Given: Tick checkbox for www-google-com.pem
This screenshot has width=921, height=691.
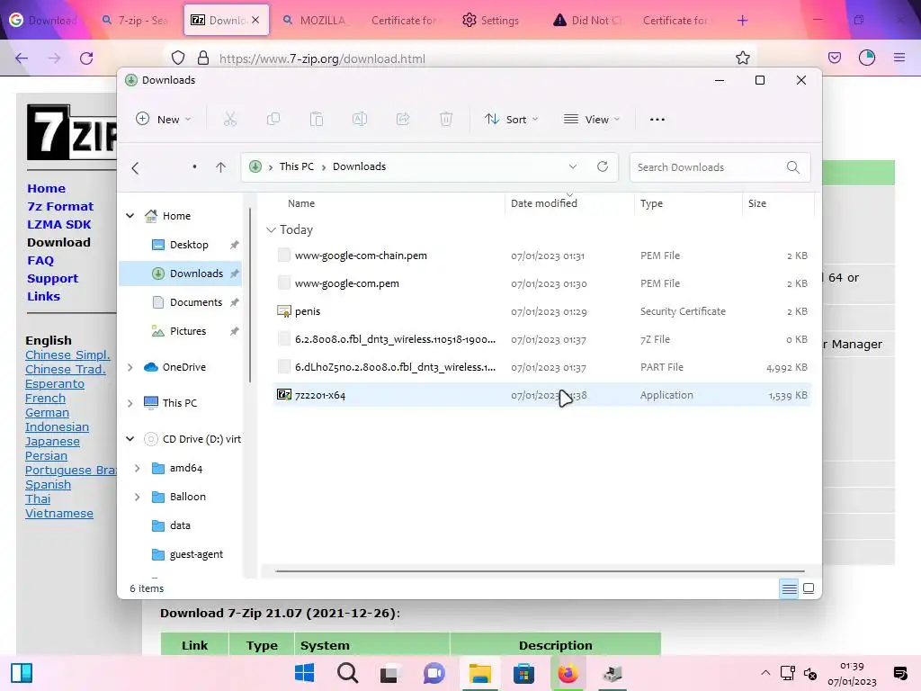Looking at the screenshot, I should click(283, 283).
